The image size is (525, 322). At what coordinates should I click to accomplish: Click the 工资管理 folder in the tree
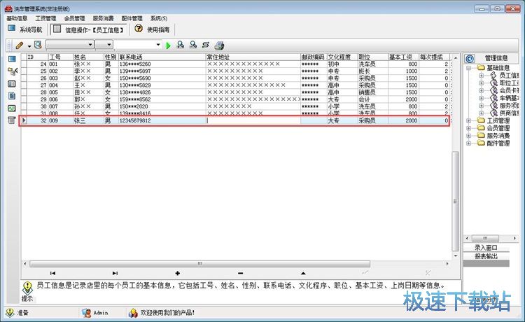coord(498,120)
